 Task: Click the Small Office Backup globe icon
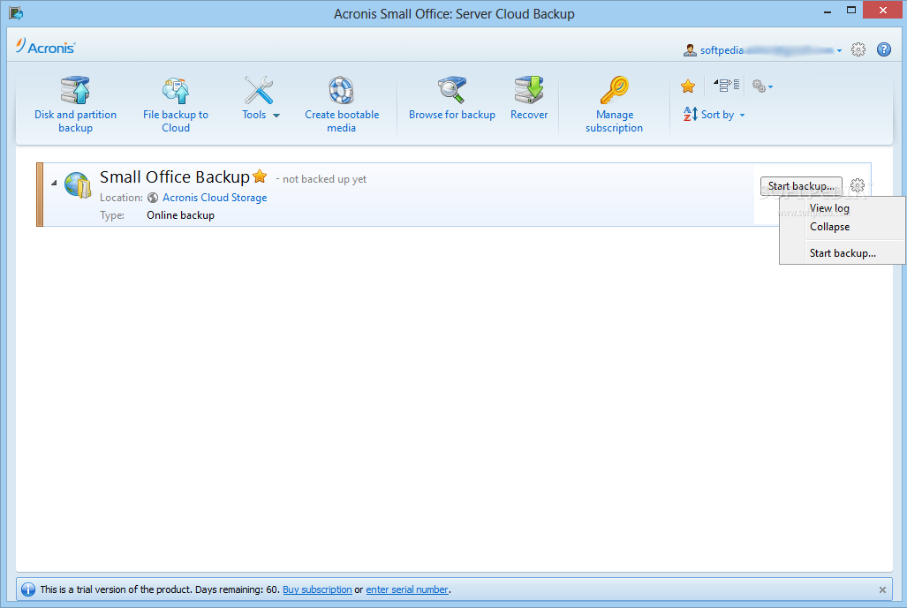[x=78, y=185]
